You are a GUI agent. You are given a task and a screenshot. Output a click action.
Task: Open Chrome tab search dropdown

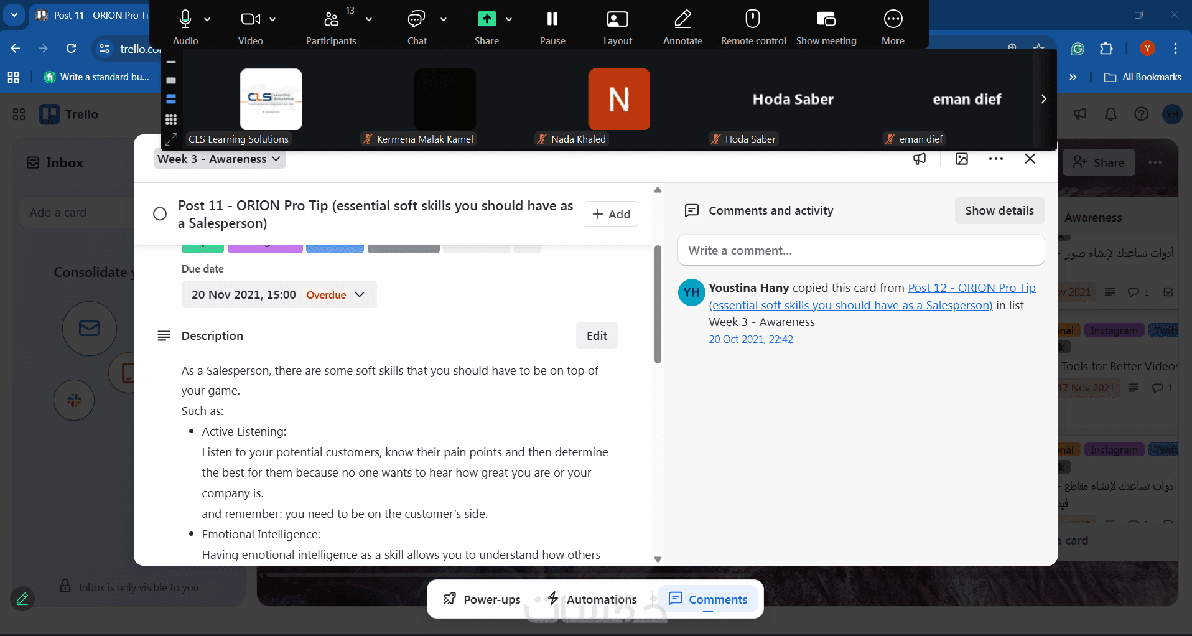(14, 15)
